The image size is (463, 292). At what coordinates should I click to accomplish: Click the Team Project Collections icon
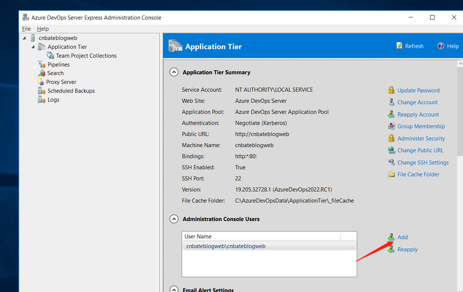tap(50, 55)
